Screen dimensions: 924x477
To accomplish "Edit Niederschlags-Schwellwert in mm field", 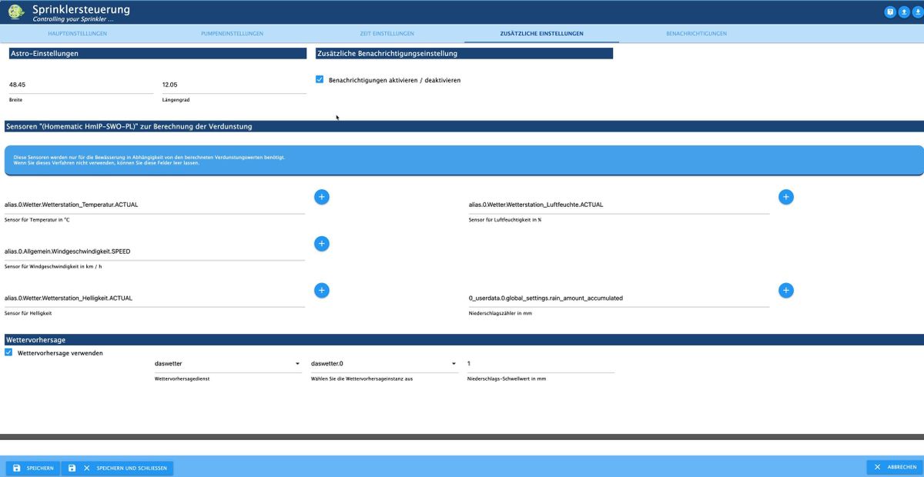I will pos(540,363).
